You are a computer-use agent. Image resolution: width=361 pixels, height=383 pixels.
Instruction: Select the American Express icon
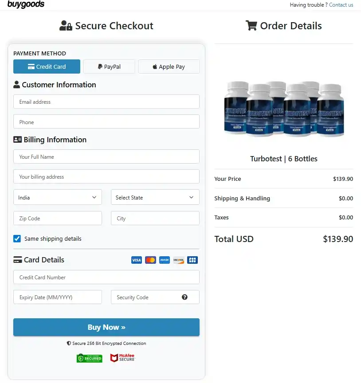coord(164,260)
